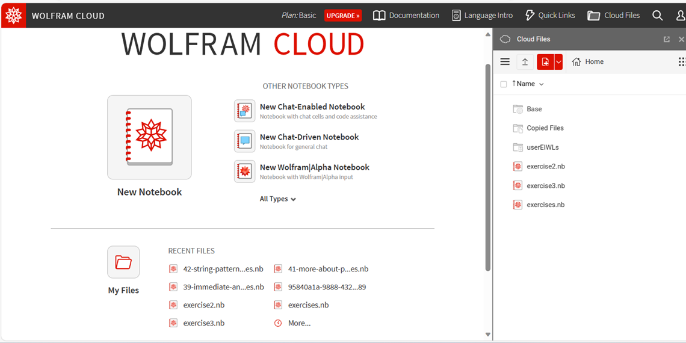686x343 pixels.
Task: Switch to grid view icon
Action: coord(682,62)
